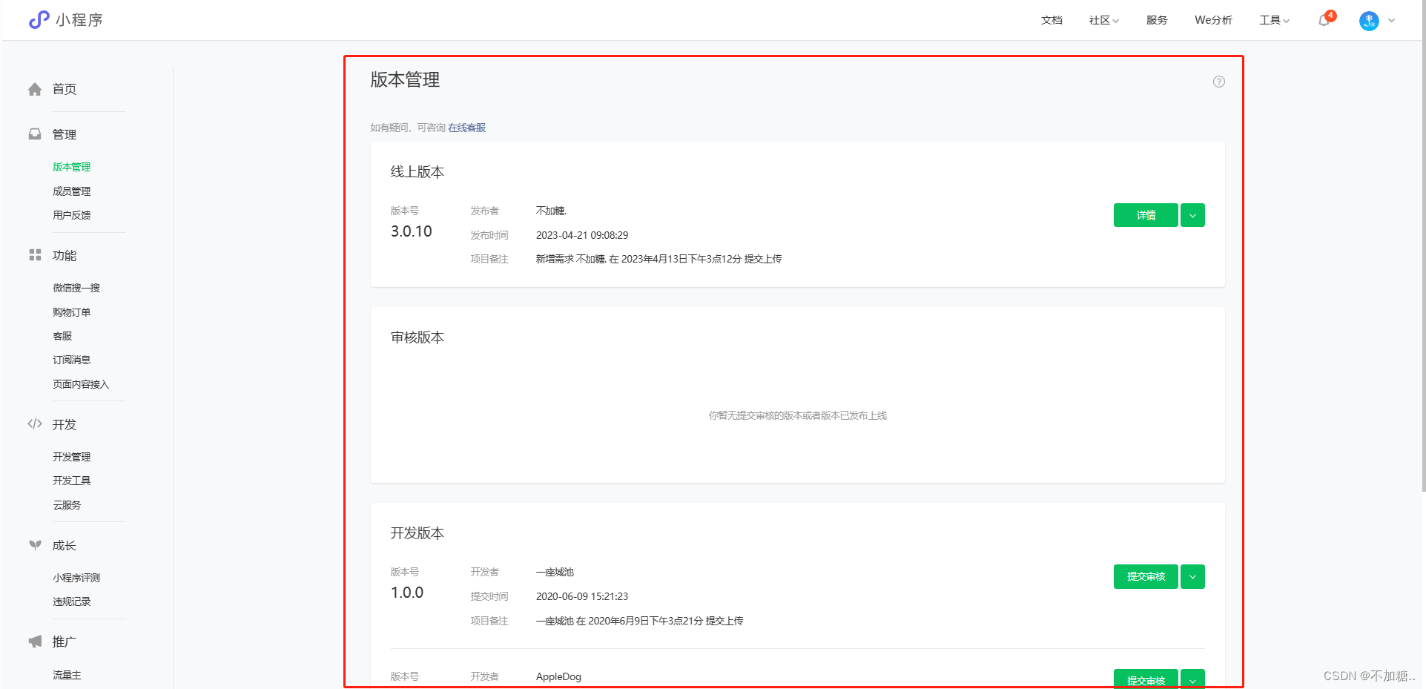Submit version 1.0.0 with 提交审核 button
Image resolution: width=1426 pixels, height=689 pixels.
pos(1146,576)
